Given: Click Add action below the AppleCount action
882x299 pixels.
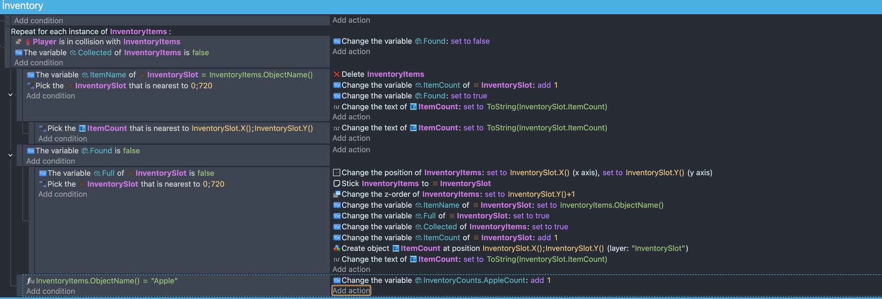Looking at the screenshot, I should click(x=351, y=291).
